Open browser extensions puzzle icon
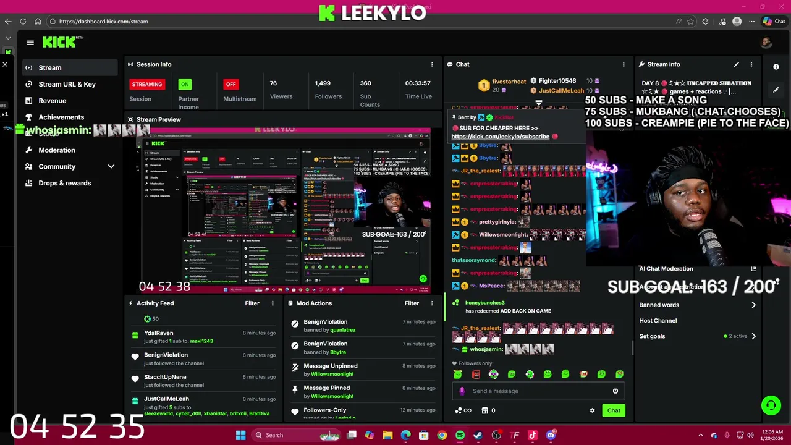This screenshot has width=791, height=445. coord(706,22)
